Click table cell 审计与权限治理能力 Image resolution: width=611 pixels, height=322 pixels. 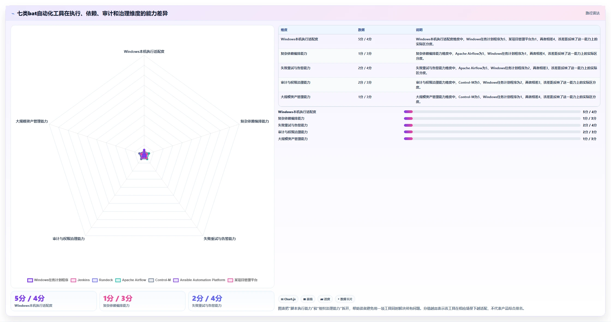[295, 83]
